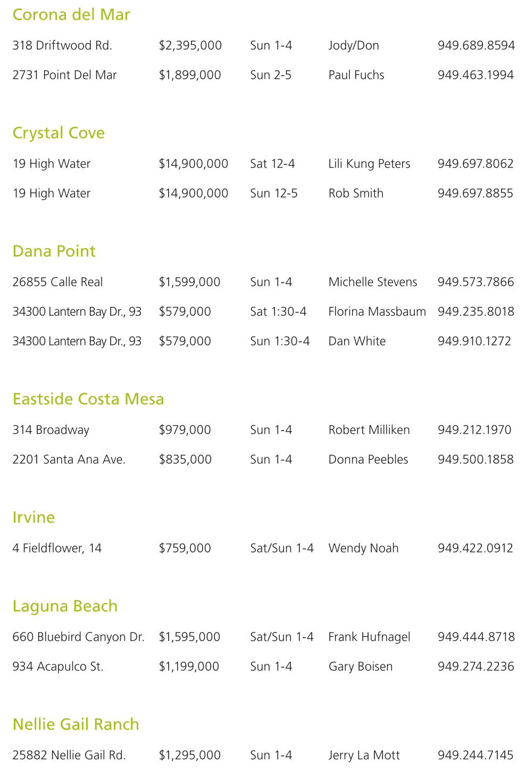Screen dimensions: 526x782
Task: Click agent name Rob Smith
Action: 356,193
